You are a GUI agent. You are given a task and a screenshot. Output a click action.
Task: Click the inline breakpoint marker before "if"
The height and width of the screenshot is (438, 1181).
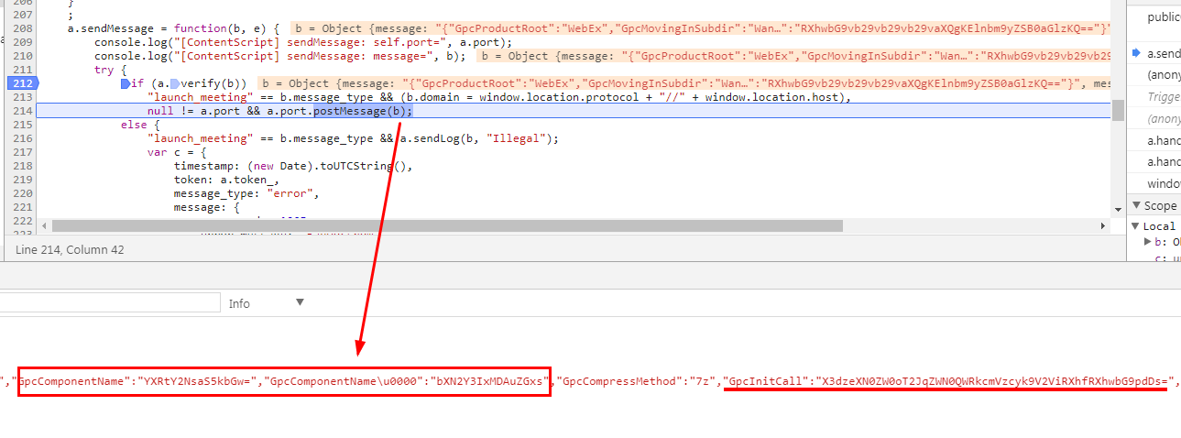tap(126, 83)
